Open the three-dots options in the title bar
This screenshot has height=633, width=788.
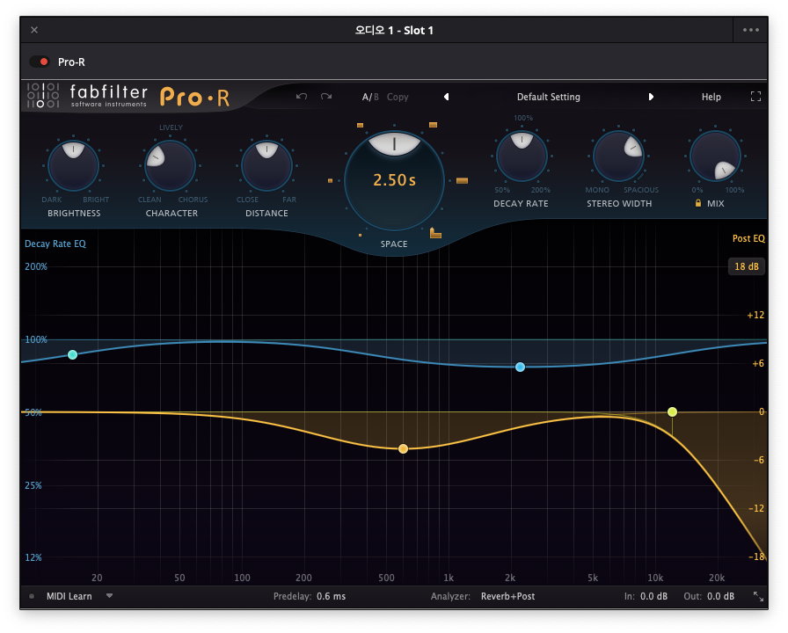coord(750,30)
